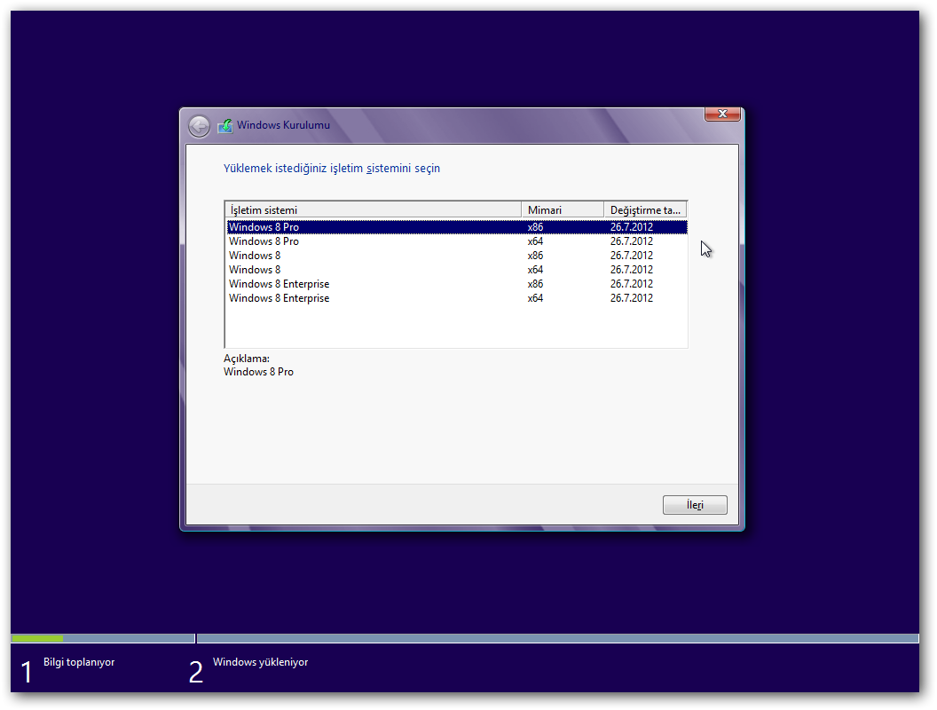Click the Mimari column header
This screenshot has height=710, width=937.
[562, 210]
